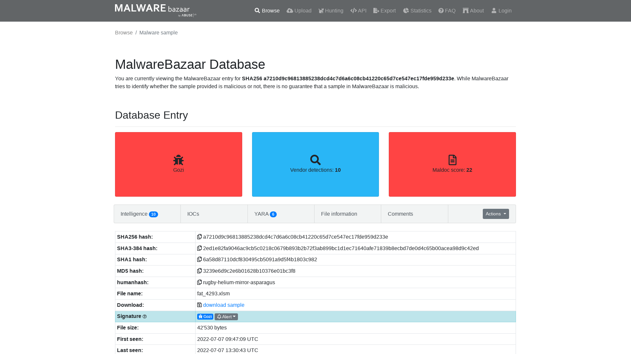Image resolution: width=631 pixels, height=354 pixels.
Task: Open the API section via its code icon
Action: pyautogui.click(x=353, y=10)
